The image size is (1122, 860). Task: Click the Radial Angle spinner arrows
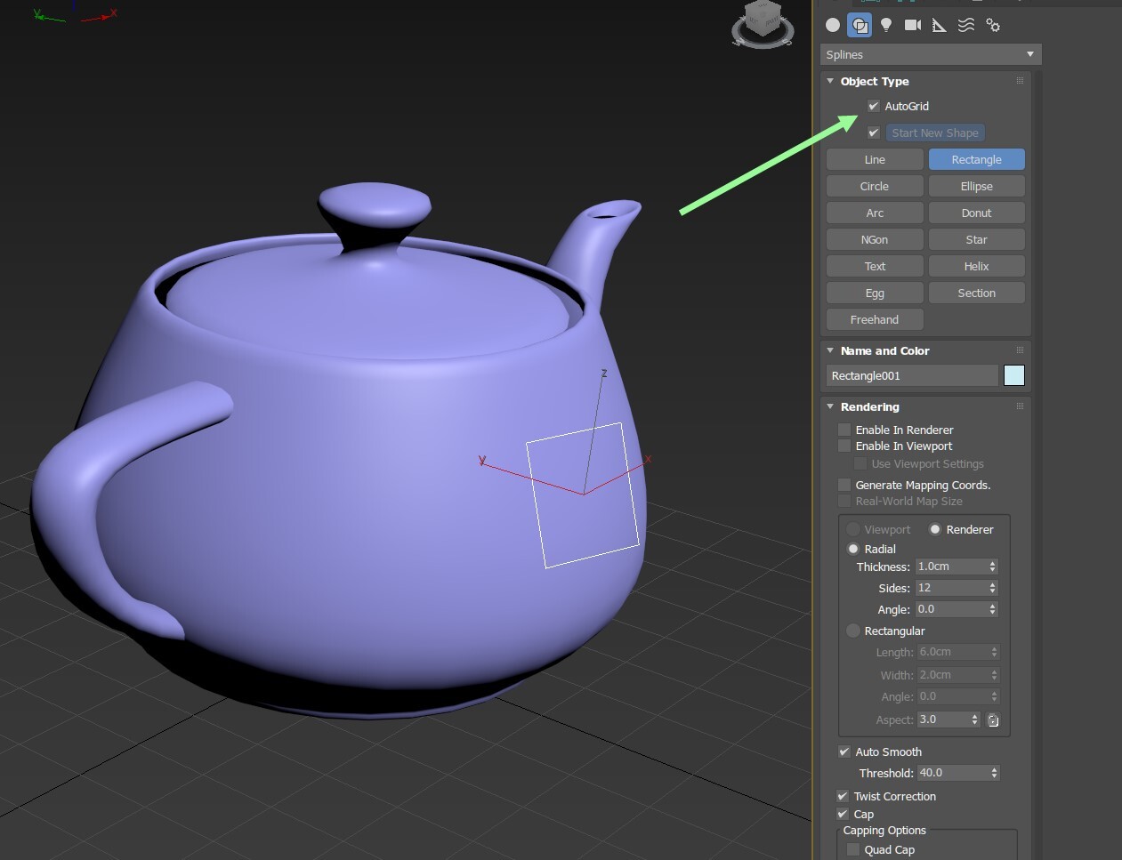pyautogui.click(x=993, y=609)
